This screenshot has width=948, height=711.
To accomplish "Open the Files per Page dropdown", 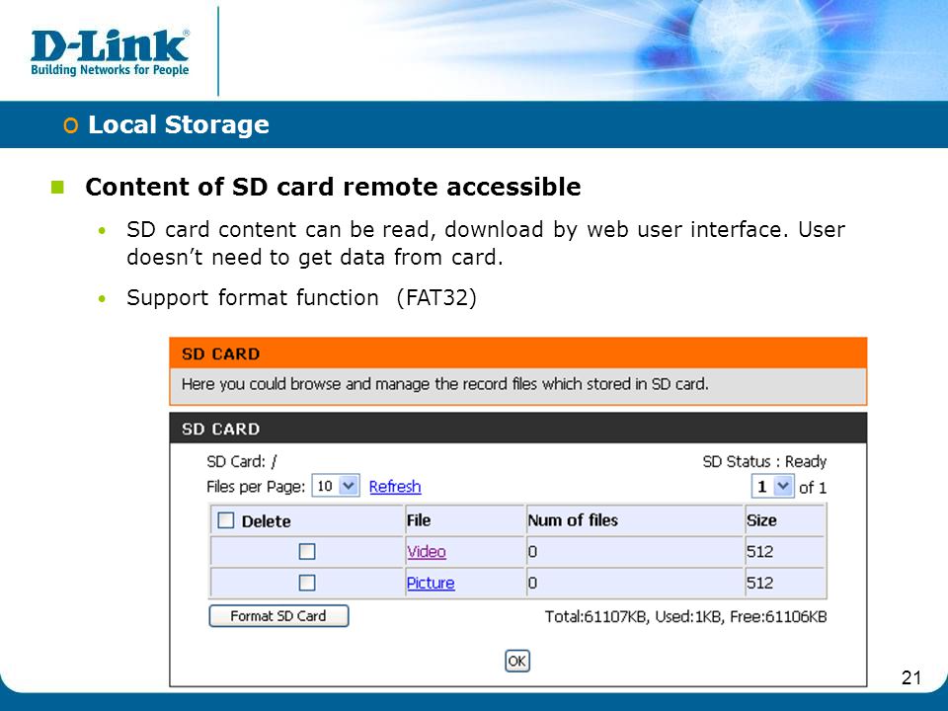I will [336, 486].
